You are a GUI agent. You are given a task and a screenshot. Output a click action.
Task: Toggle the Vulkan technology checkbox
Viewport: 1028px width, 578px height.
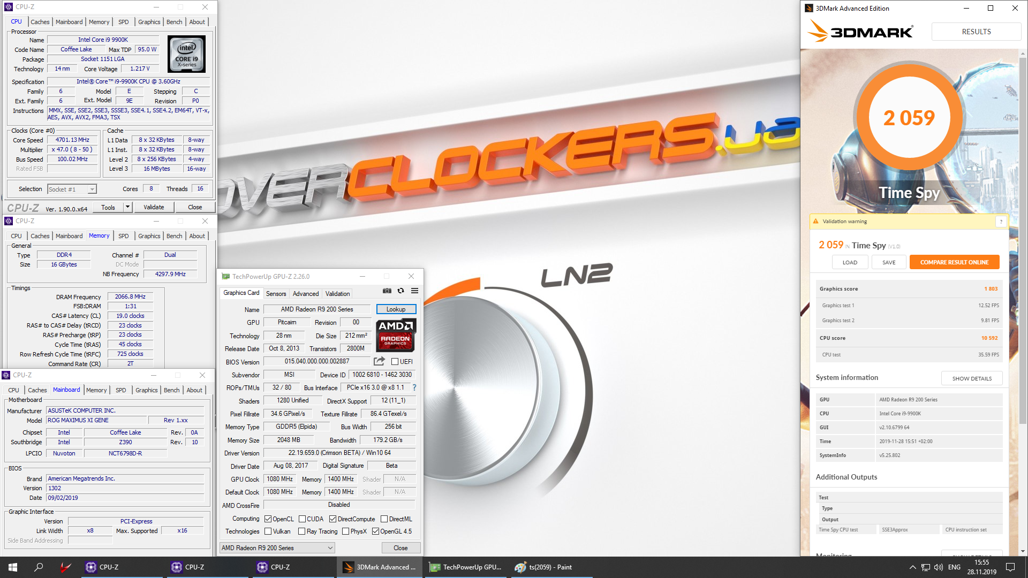click(268, 531)
